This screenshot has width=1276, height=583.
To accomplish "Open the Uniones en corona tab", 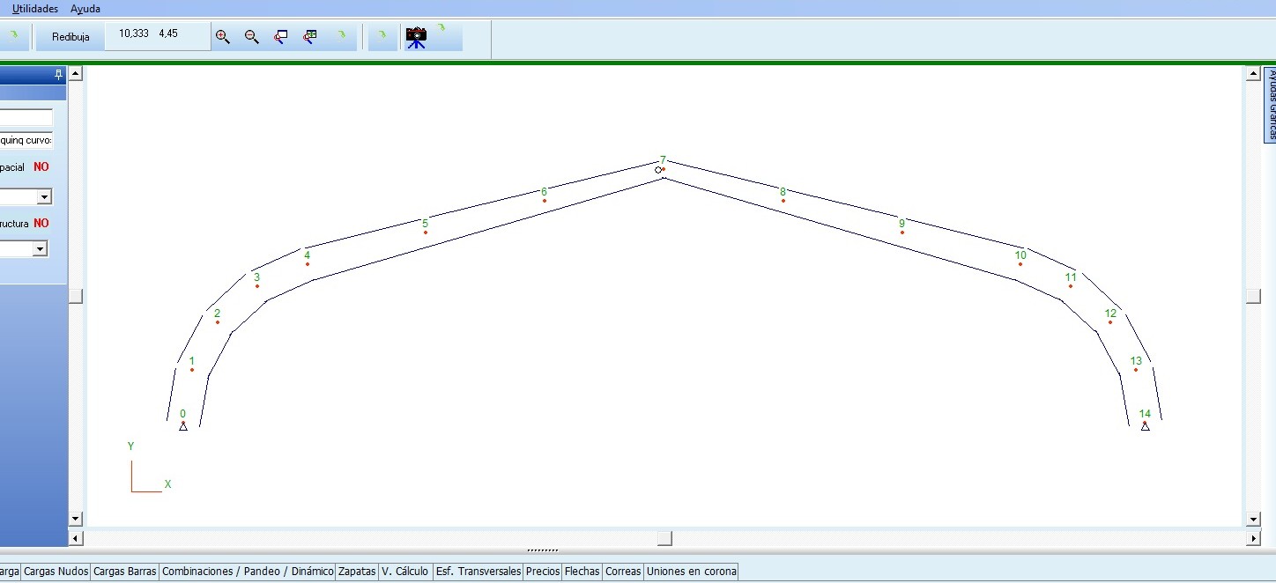I will [691, 572].
